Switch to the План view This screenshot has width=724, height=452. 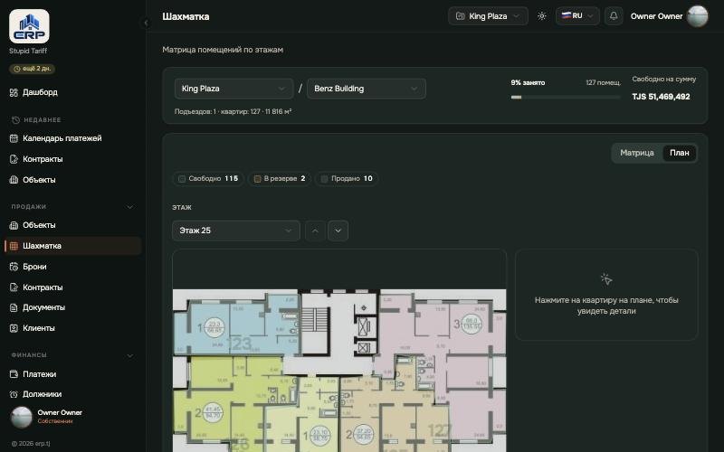[x=680, y=153]
